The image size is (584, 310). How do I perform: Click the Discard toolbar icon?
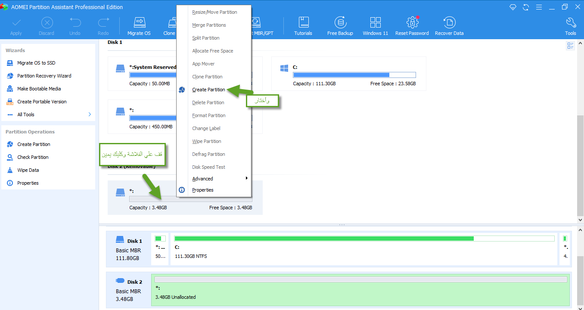[47, 23]
